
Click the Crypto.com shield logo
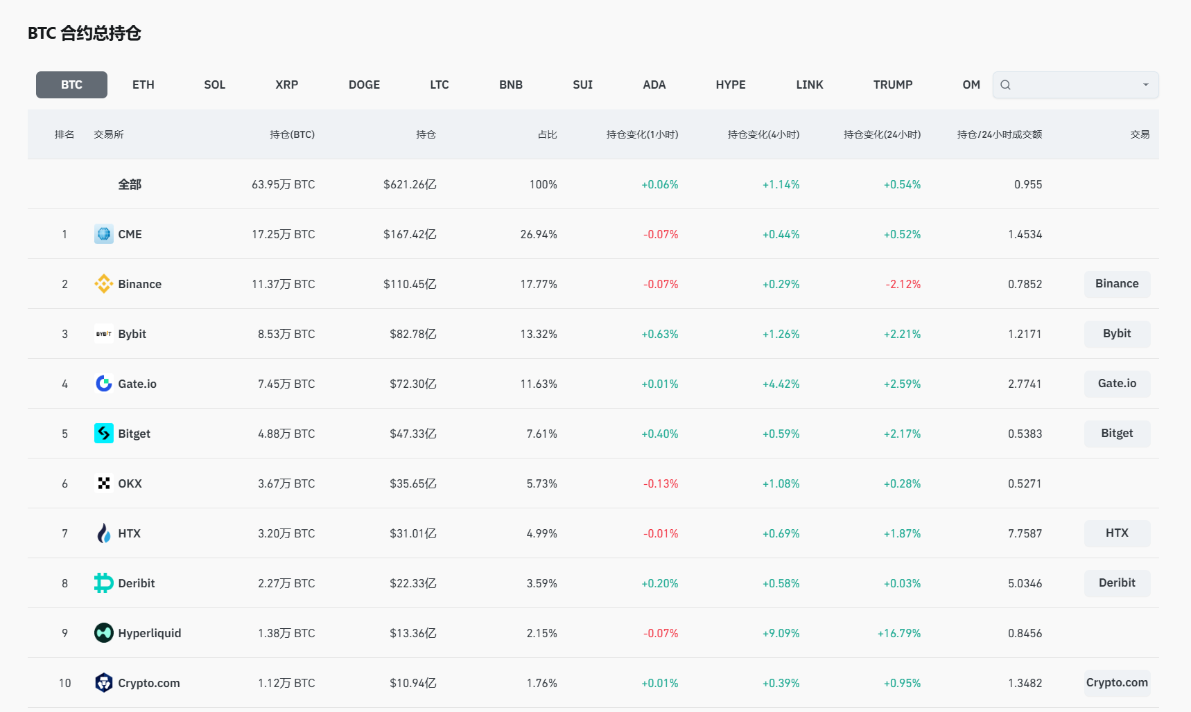(103, 683)
